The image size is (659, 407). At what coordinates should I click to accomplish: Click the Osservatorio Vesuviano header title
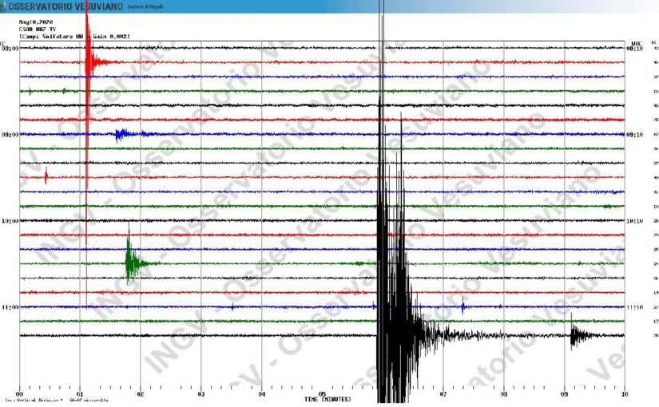66,6
